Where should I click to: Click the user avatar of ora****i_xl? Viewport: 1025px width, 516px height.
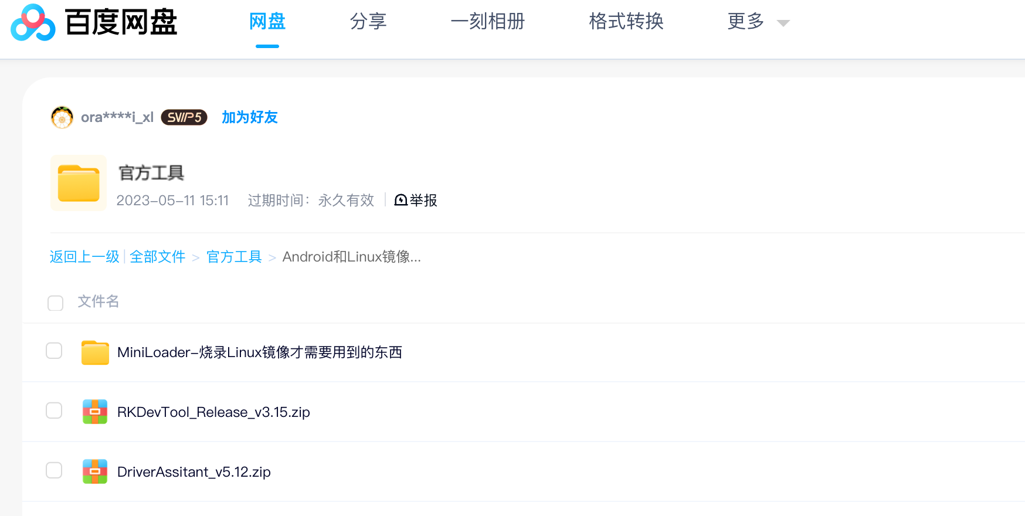[62, 117]
